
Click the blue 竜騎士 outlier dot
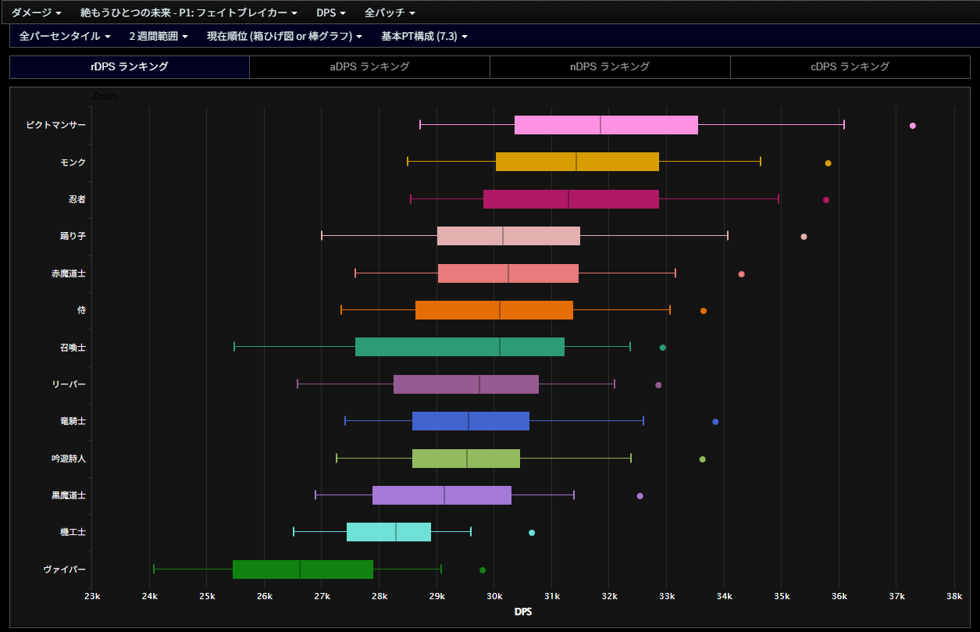715,422
